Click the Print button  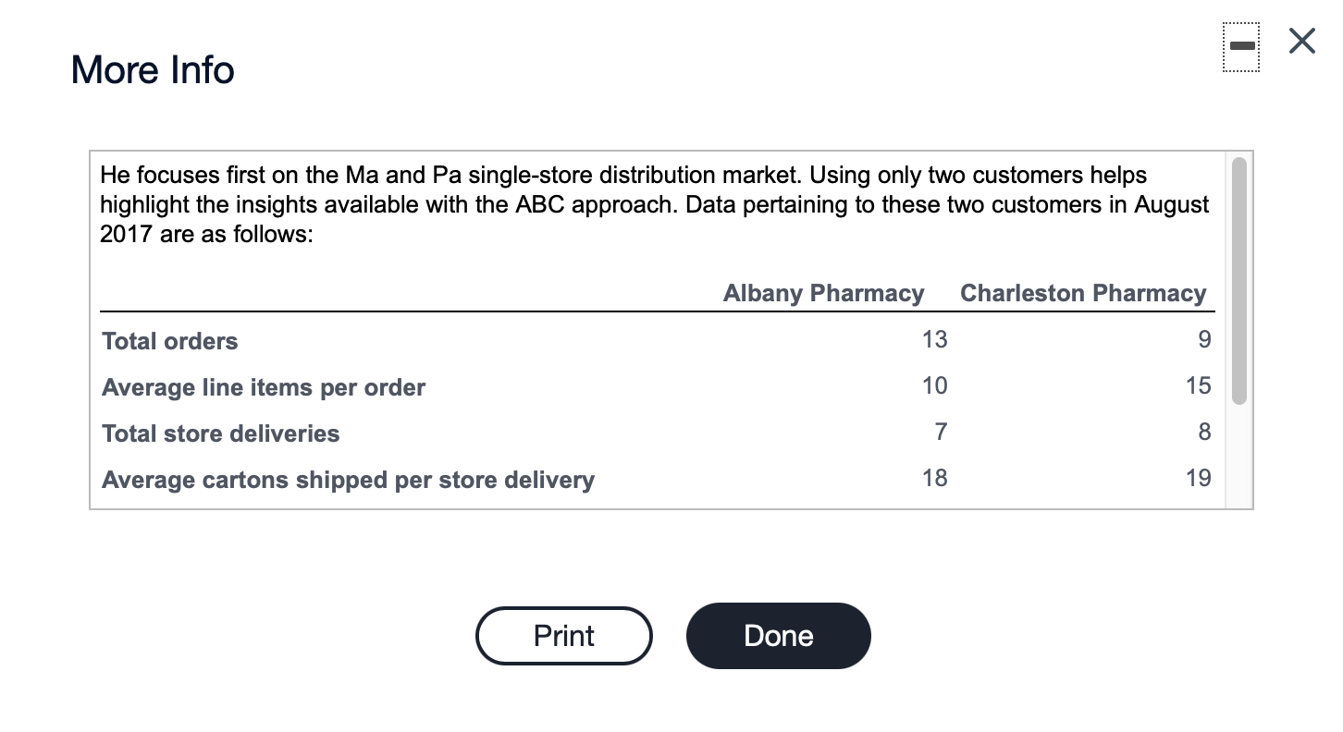click(x=564, y=636)
